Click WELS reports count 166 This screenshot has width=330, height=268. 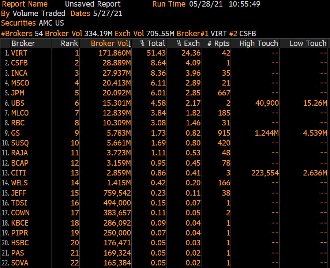coord(224,182)
